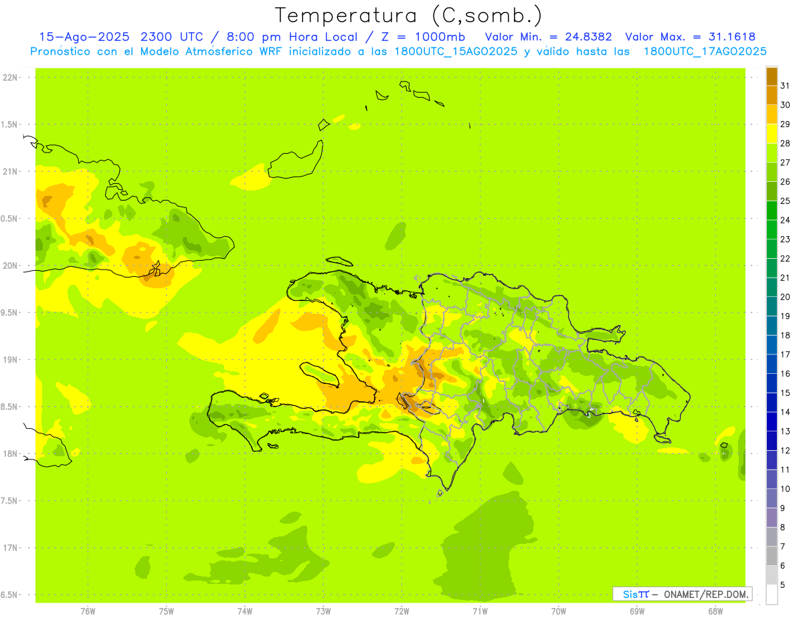Click the 69W longitude label
The height and width of the screenshot is (620, 803).
coord(637,611)
